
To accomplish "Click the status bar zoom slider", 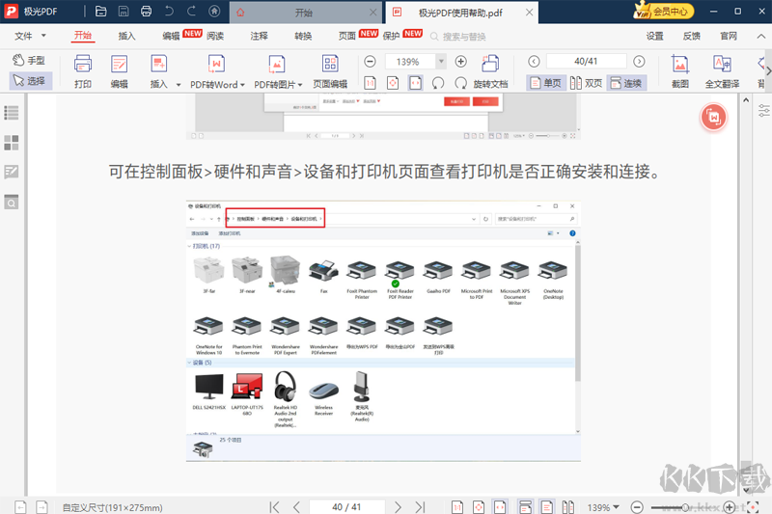I will pyautogui.click(x=683, y=507).
